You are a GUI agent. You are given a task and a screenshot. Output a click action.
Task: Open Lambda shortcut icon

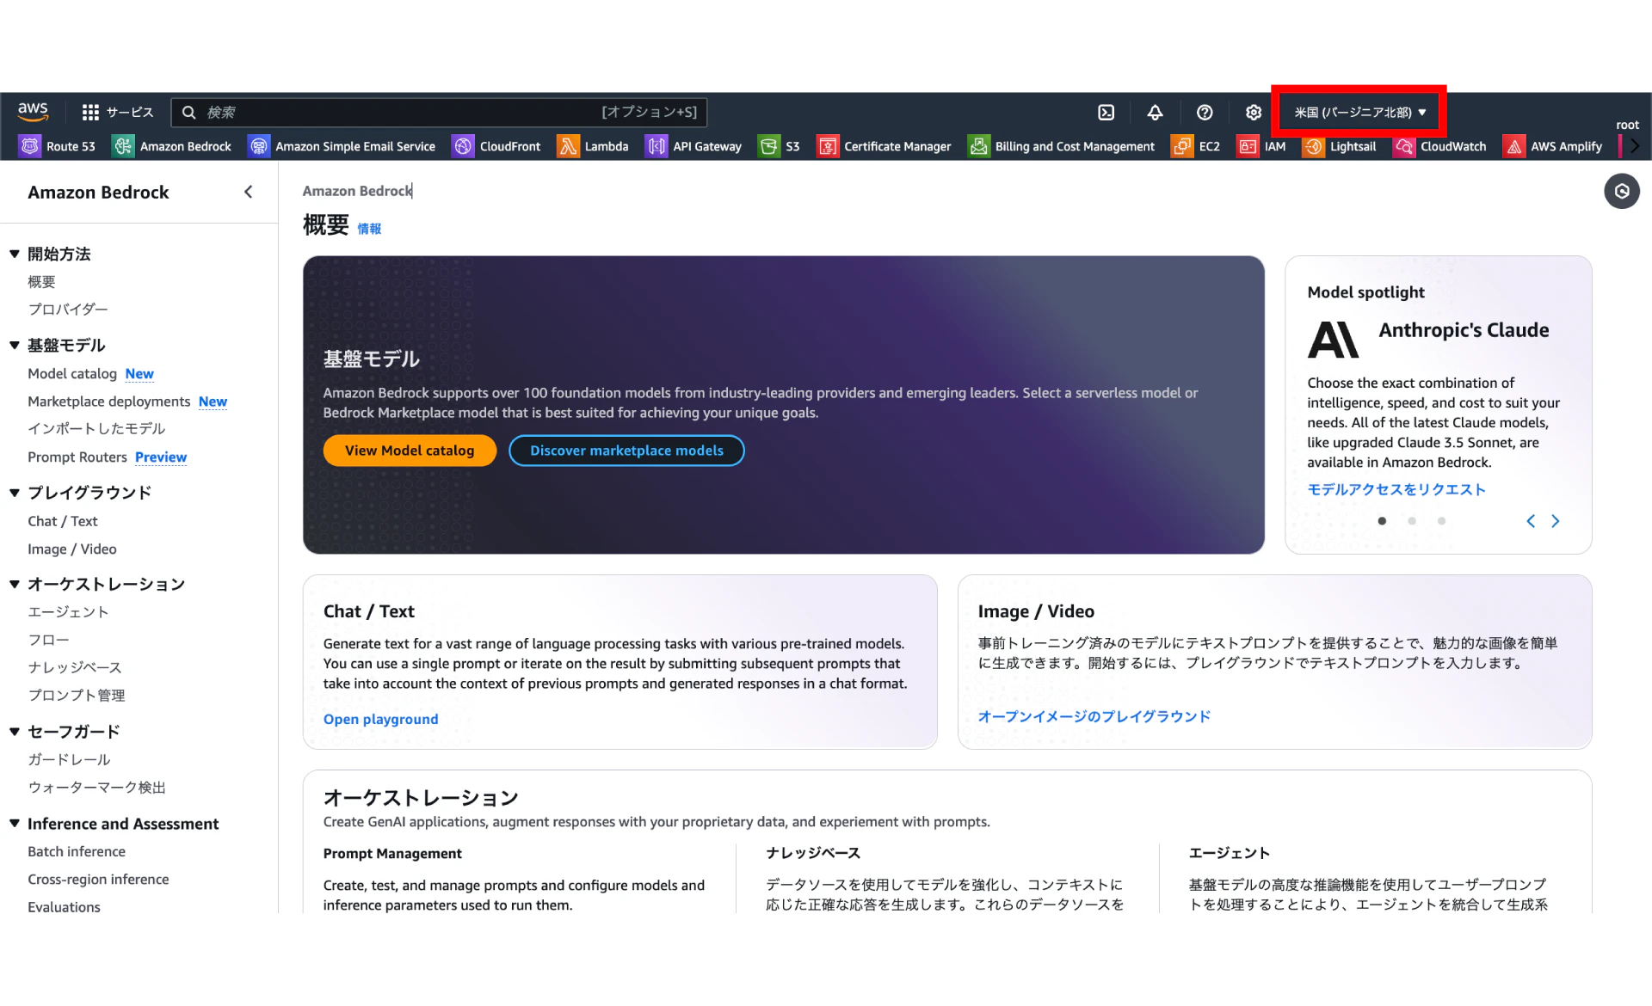point(568,146)
